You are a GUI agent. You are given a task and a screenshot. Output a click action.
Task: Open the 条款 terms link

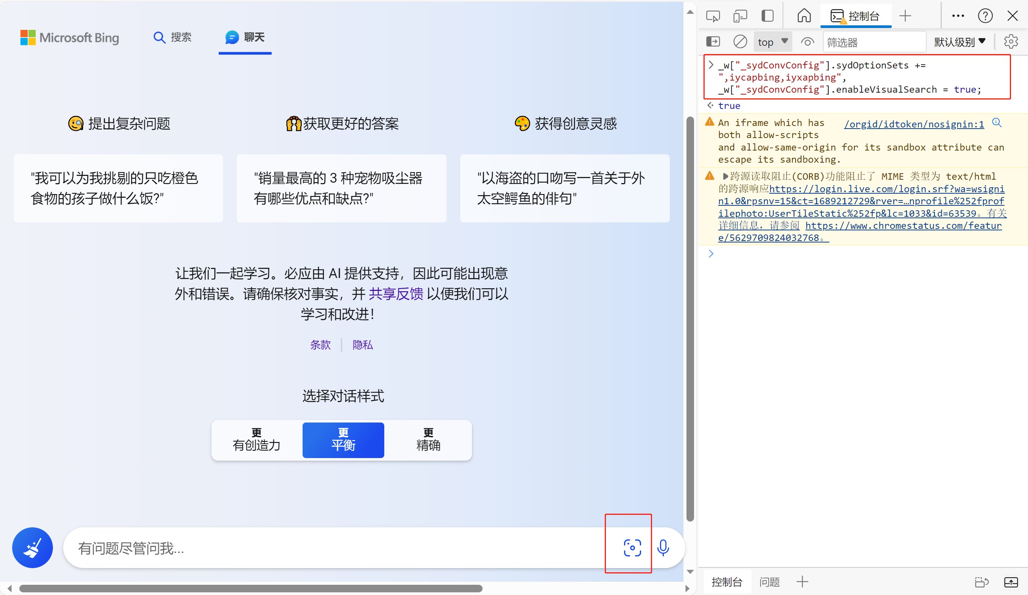320,345
